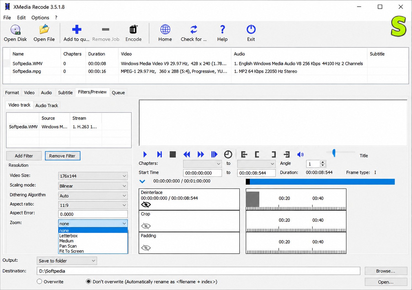Screen dimensions: 412x290
Task: Switch to the Format tab
Action: 12,92
